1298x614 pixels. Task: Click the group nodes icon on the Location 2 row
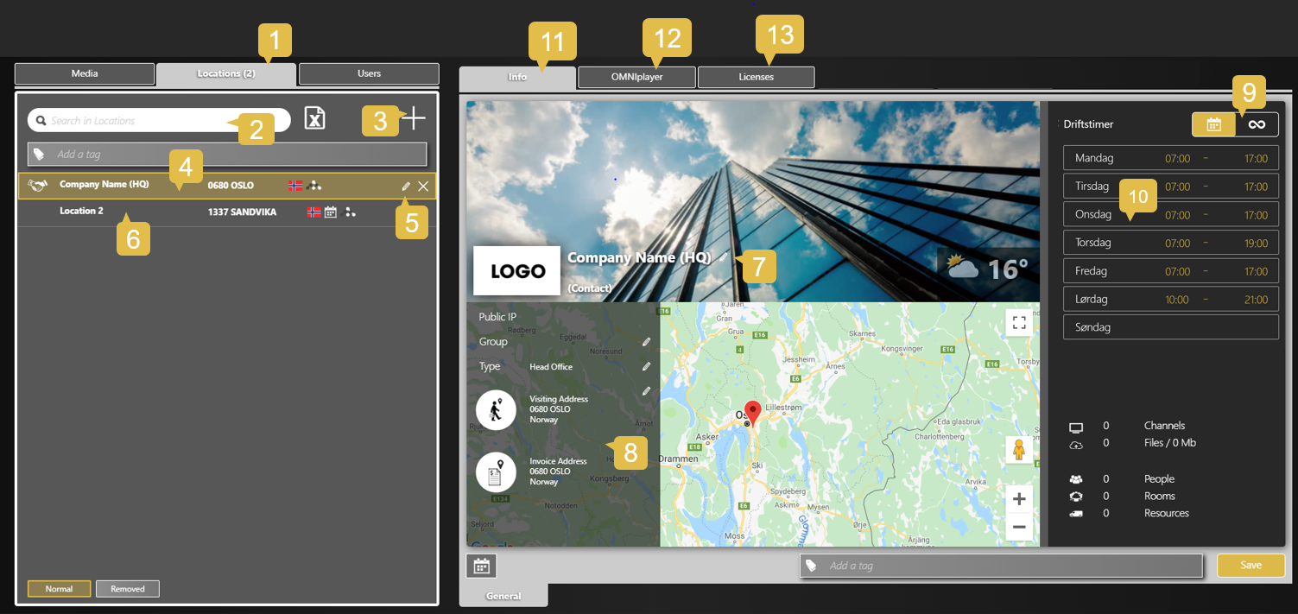tap(350, 212)
